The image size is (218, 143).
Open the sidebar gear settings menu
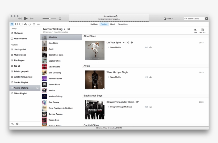[x=18, y=124]
